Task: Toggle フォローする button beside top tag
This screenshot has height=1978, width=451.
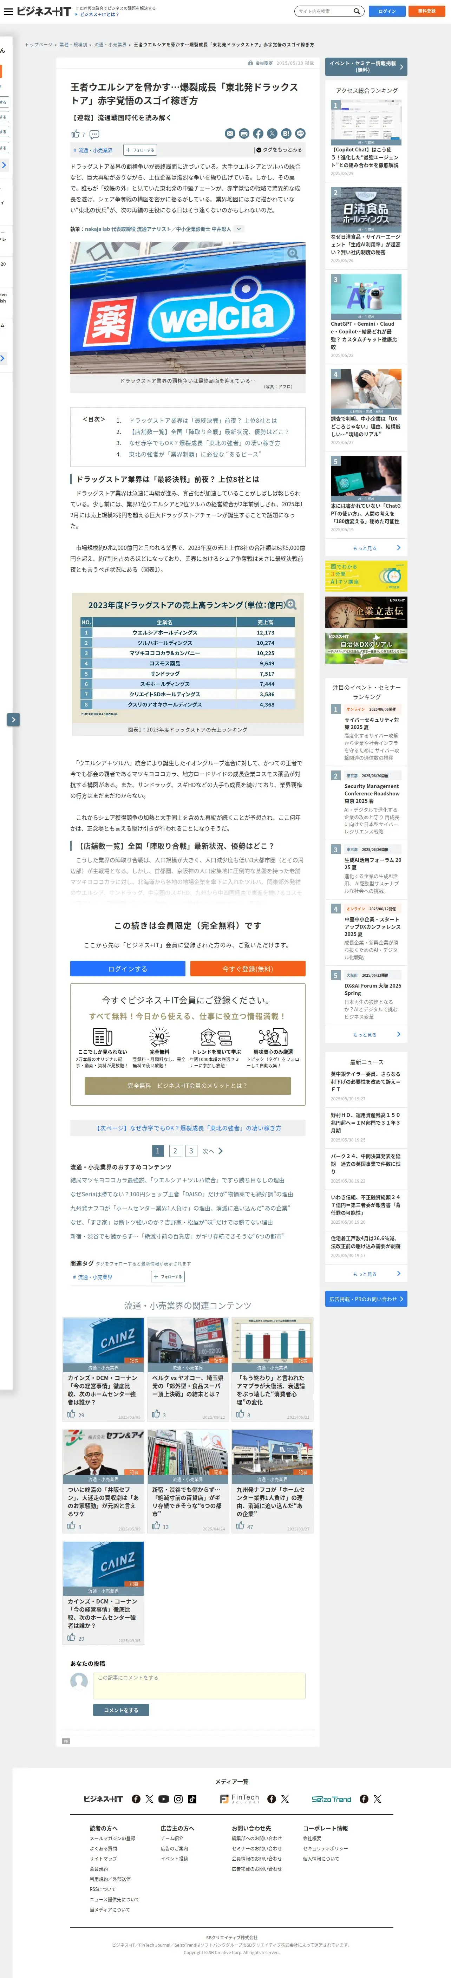Action: (x=140, y=150)
